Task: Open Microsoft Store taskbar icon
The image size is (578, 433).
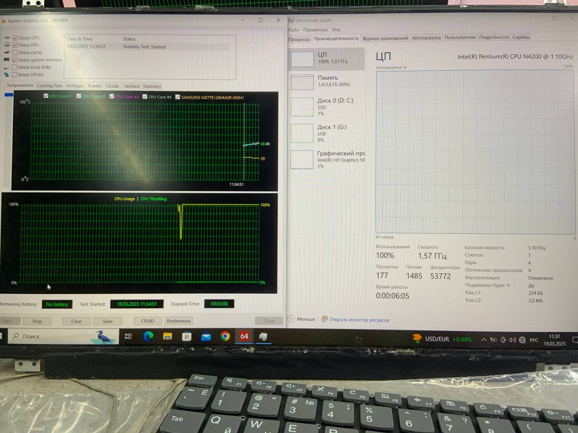Action: click(x=186, y=336)
